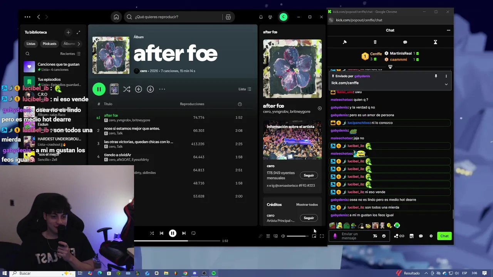
Task: Select the Pódcasts filter chip
Action: (x=50, y=44)
